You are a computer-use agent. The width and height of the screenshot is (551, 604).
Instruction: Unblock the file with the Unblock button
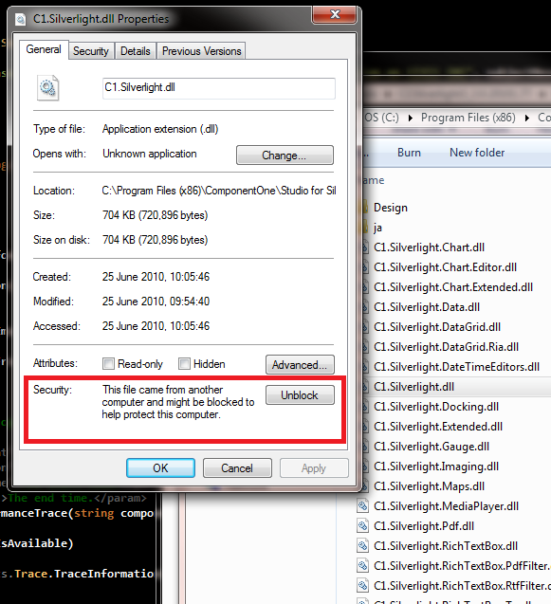(300, 394)
